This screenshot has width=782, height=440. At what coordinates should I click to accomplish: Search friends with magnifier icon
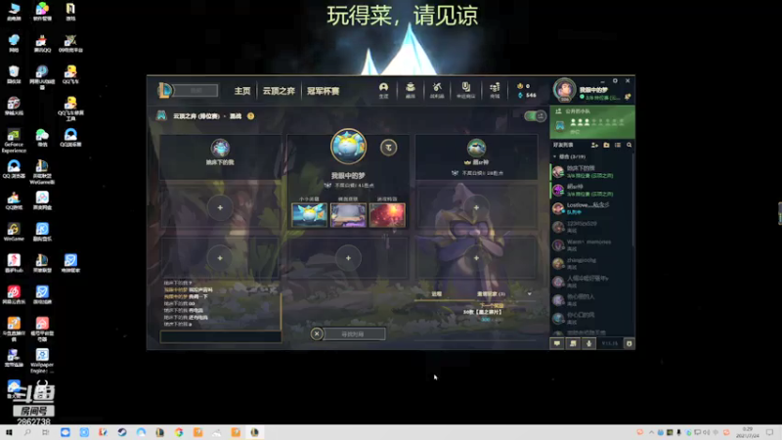pyautogui.click(x=629, y=145)
